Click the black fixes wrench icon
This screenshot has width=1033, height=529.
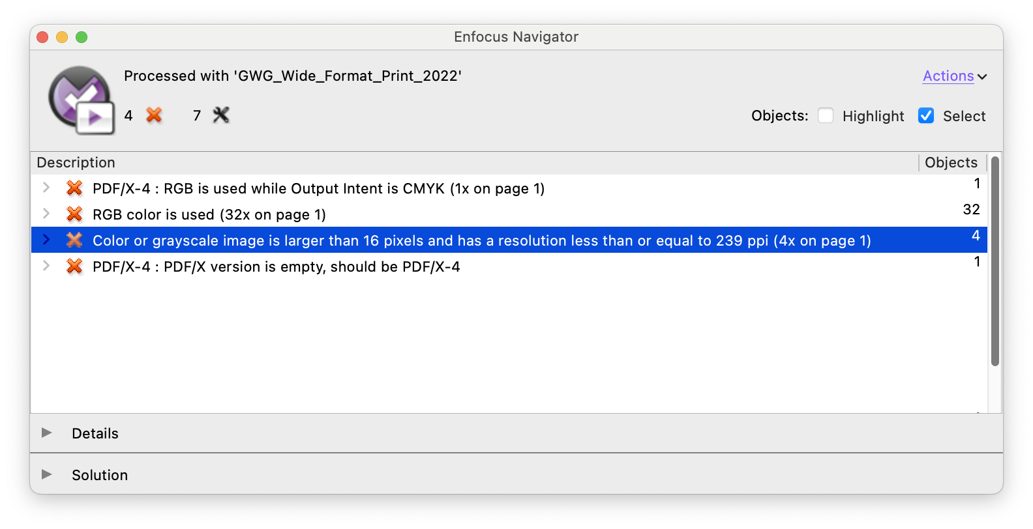pos(221,115)
